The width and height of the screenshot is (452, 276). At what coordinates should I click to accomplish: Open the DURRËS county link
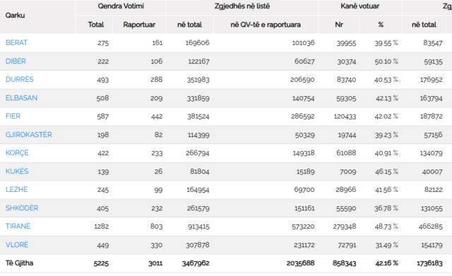coord(20,79)
